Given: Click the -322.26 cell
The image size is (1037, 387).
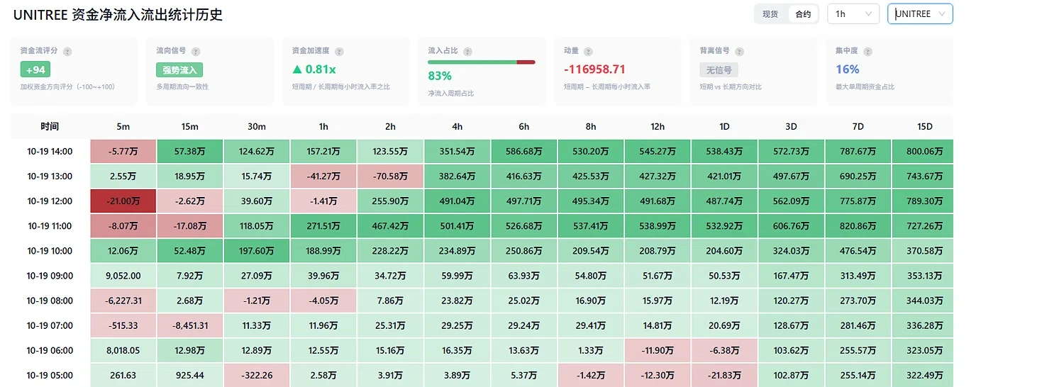Looking at the screenshot, I should (257, 375).
